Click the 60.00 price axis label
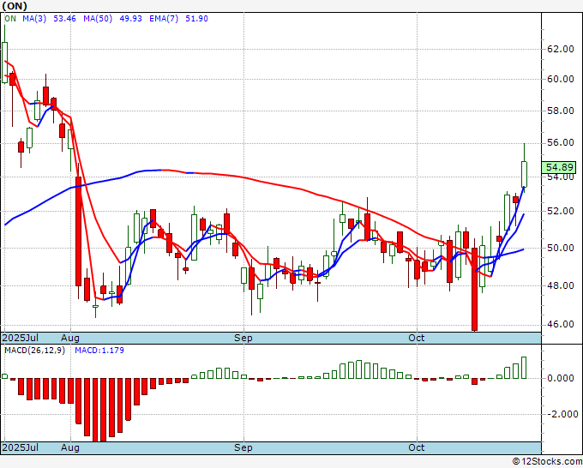 coord(560,79)
